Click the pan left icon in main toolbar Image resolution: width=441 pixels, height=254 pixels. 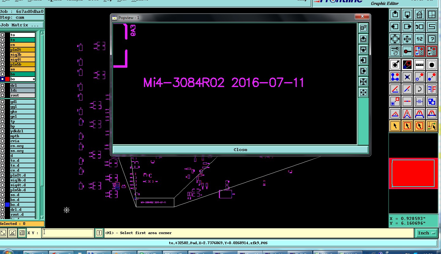(395, 27)
